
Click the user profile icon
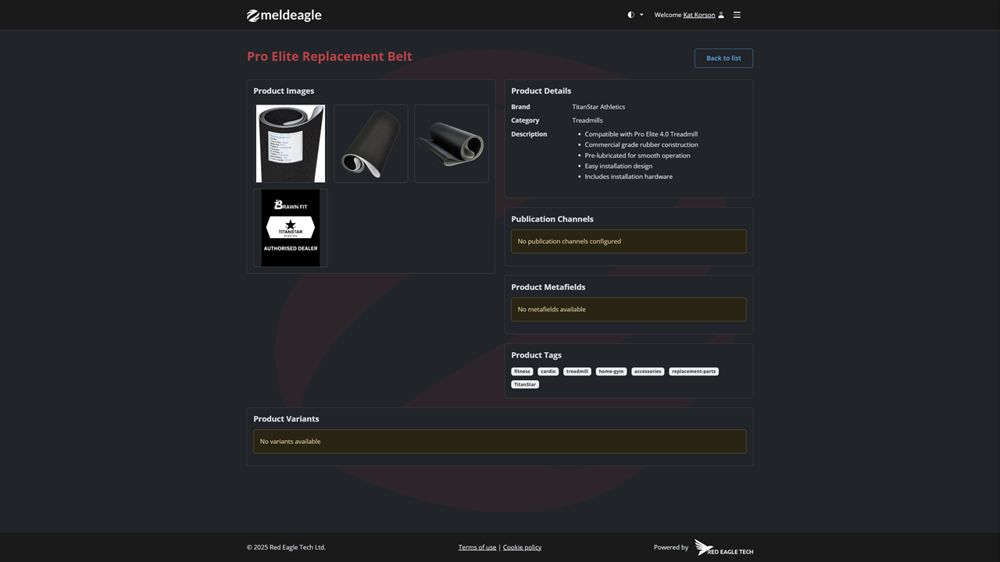(721, 15)
